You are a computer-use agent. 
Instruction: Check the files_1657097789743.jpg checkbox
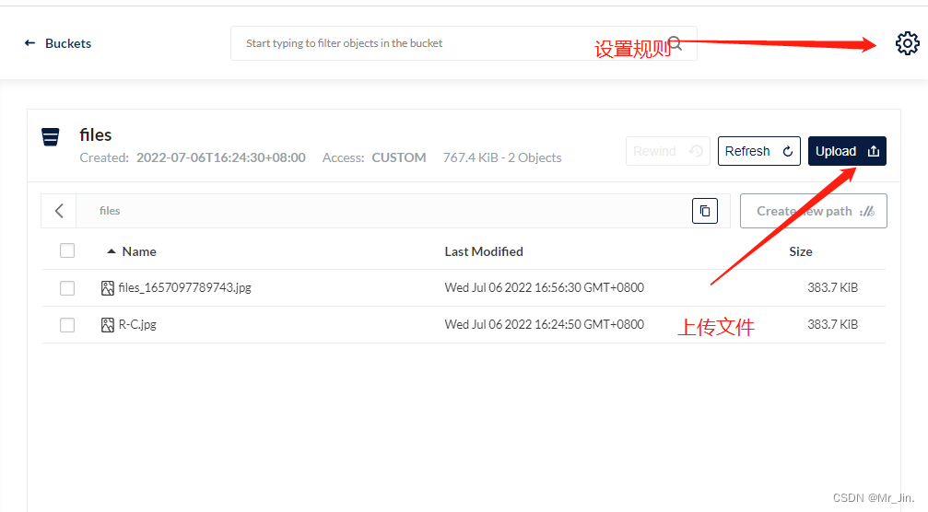click(x=67, y=288)
